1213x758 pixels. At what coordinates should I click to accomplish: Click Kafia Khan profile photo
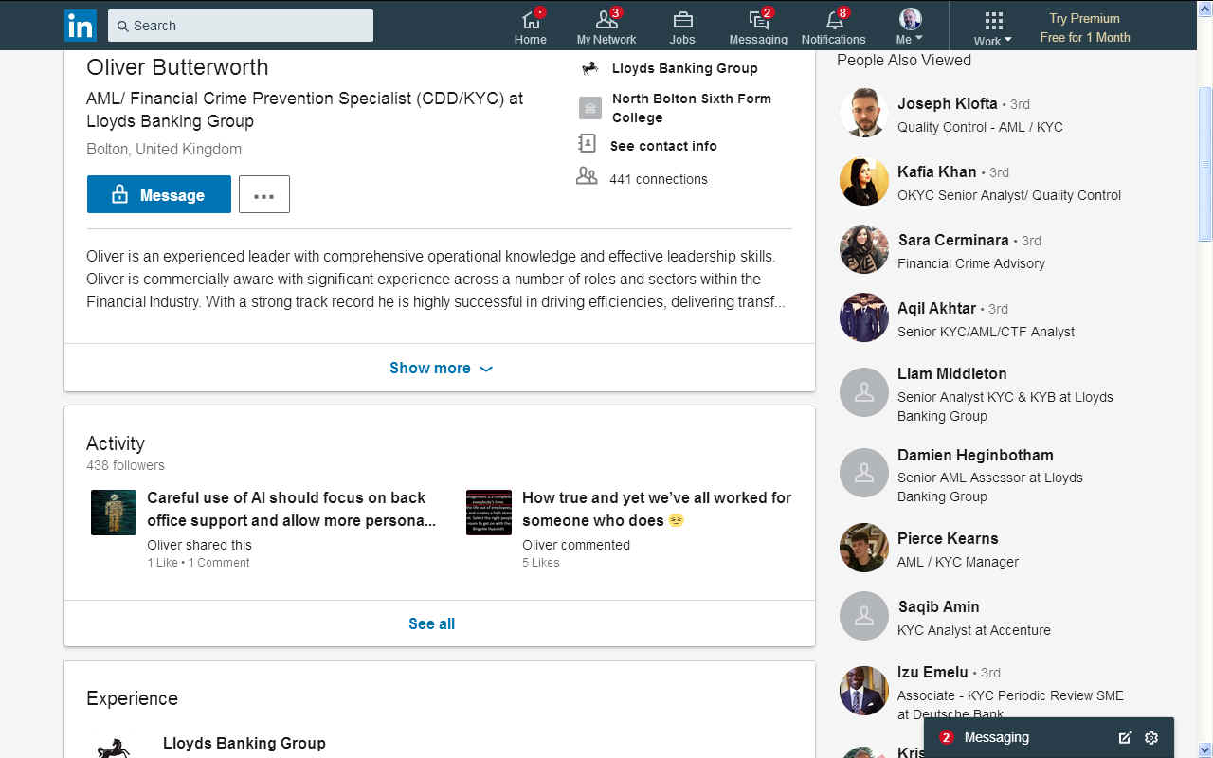pyautogui.click(x=864, y=181)
